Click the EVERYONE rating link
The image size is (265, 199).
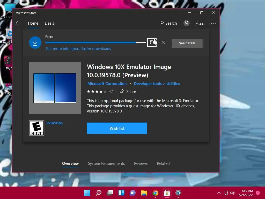coord(55,123)
